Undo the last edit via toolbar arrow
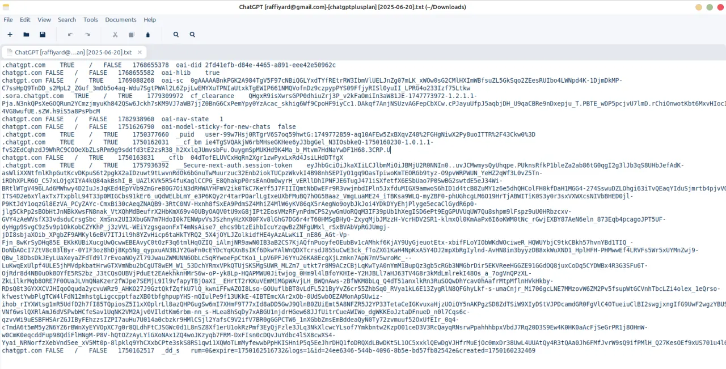Viewport: 726px width, 369px height. point(70,35)
